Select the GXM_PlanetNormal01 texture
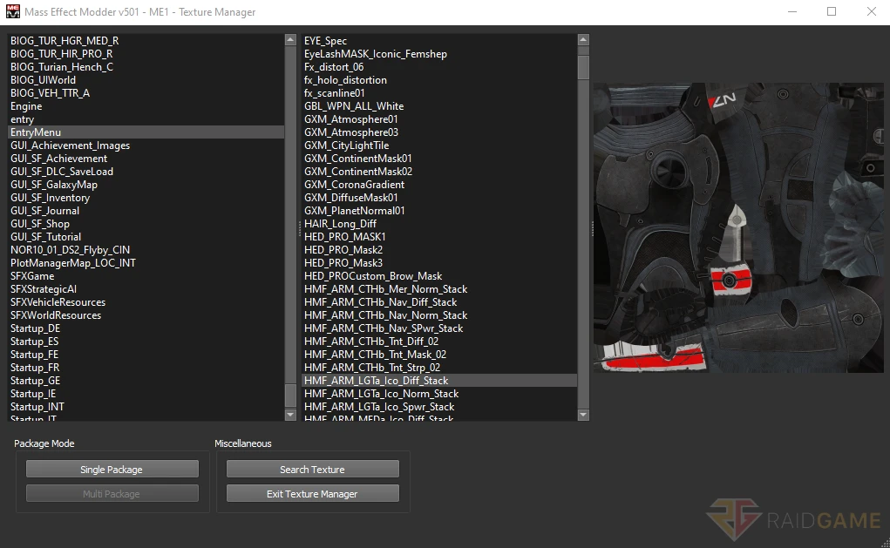Image resolution: width=890 pixels, height=548 pixels. [439, 211]
